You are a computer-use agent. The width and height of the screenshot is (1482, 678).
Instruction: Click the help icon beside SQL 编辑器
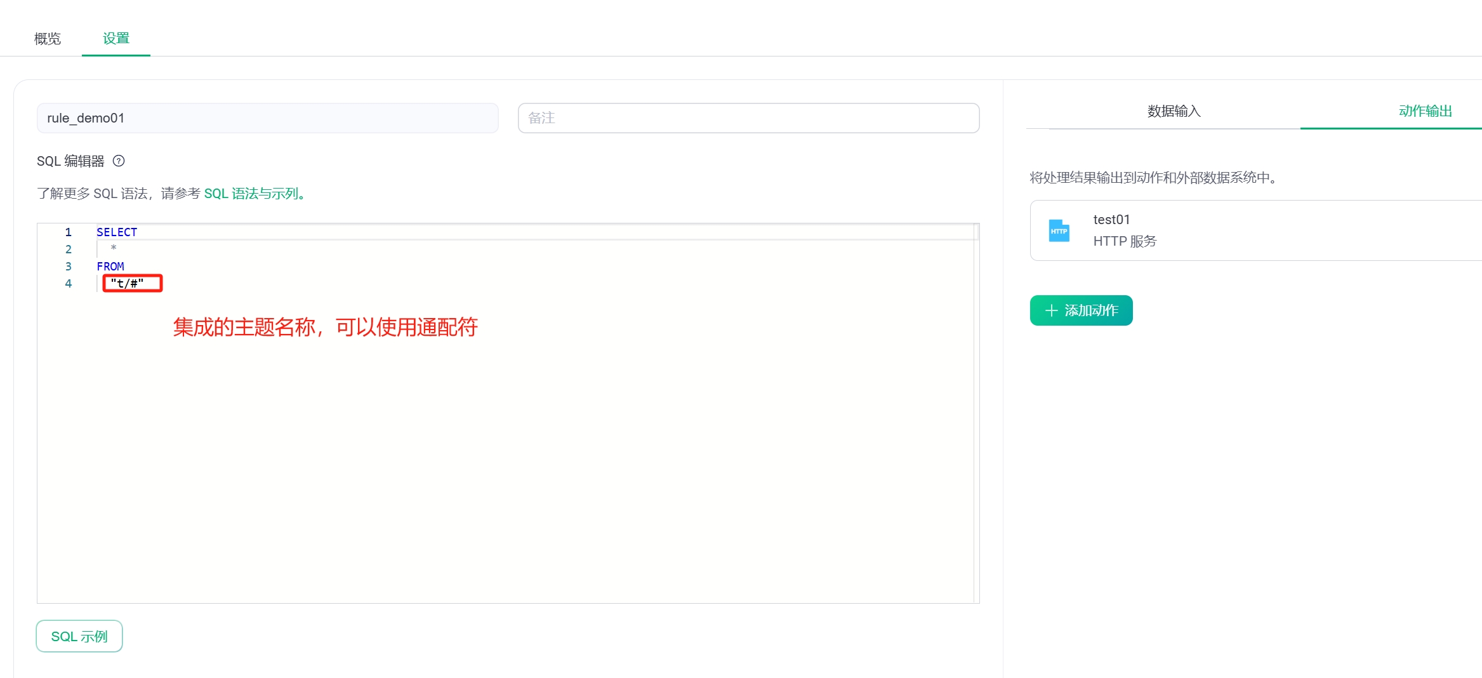(x=119, y=161)
